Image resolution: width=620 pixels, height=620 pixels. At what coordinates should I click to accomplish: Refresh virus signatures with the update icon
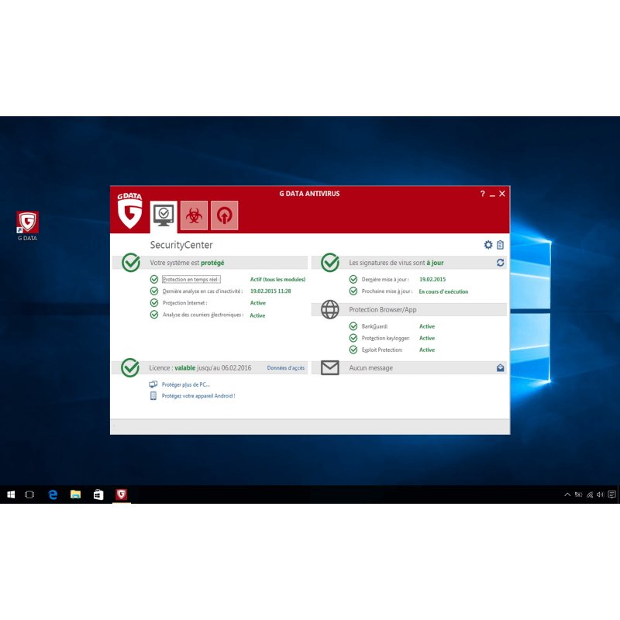coord(500,263)
